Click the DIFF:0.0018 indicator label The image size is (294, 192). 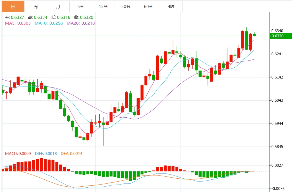pos(46,154)
